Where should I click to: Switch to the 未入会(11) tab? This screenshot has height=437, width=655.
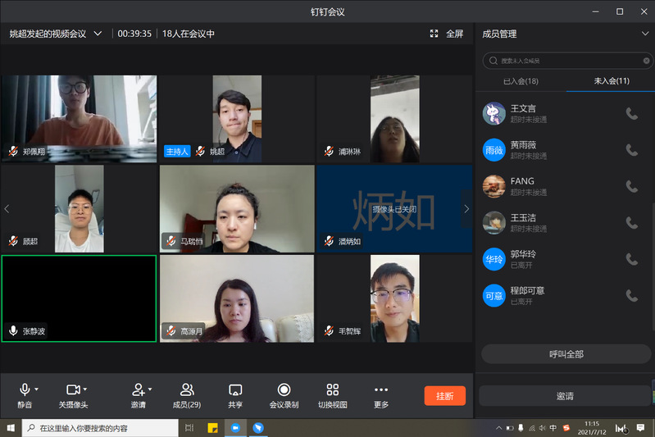[611, 81]
